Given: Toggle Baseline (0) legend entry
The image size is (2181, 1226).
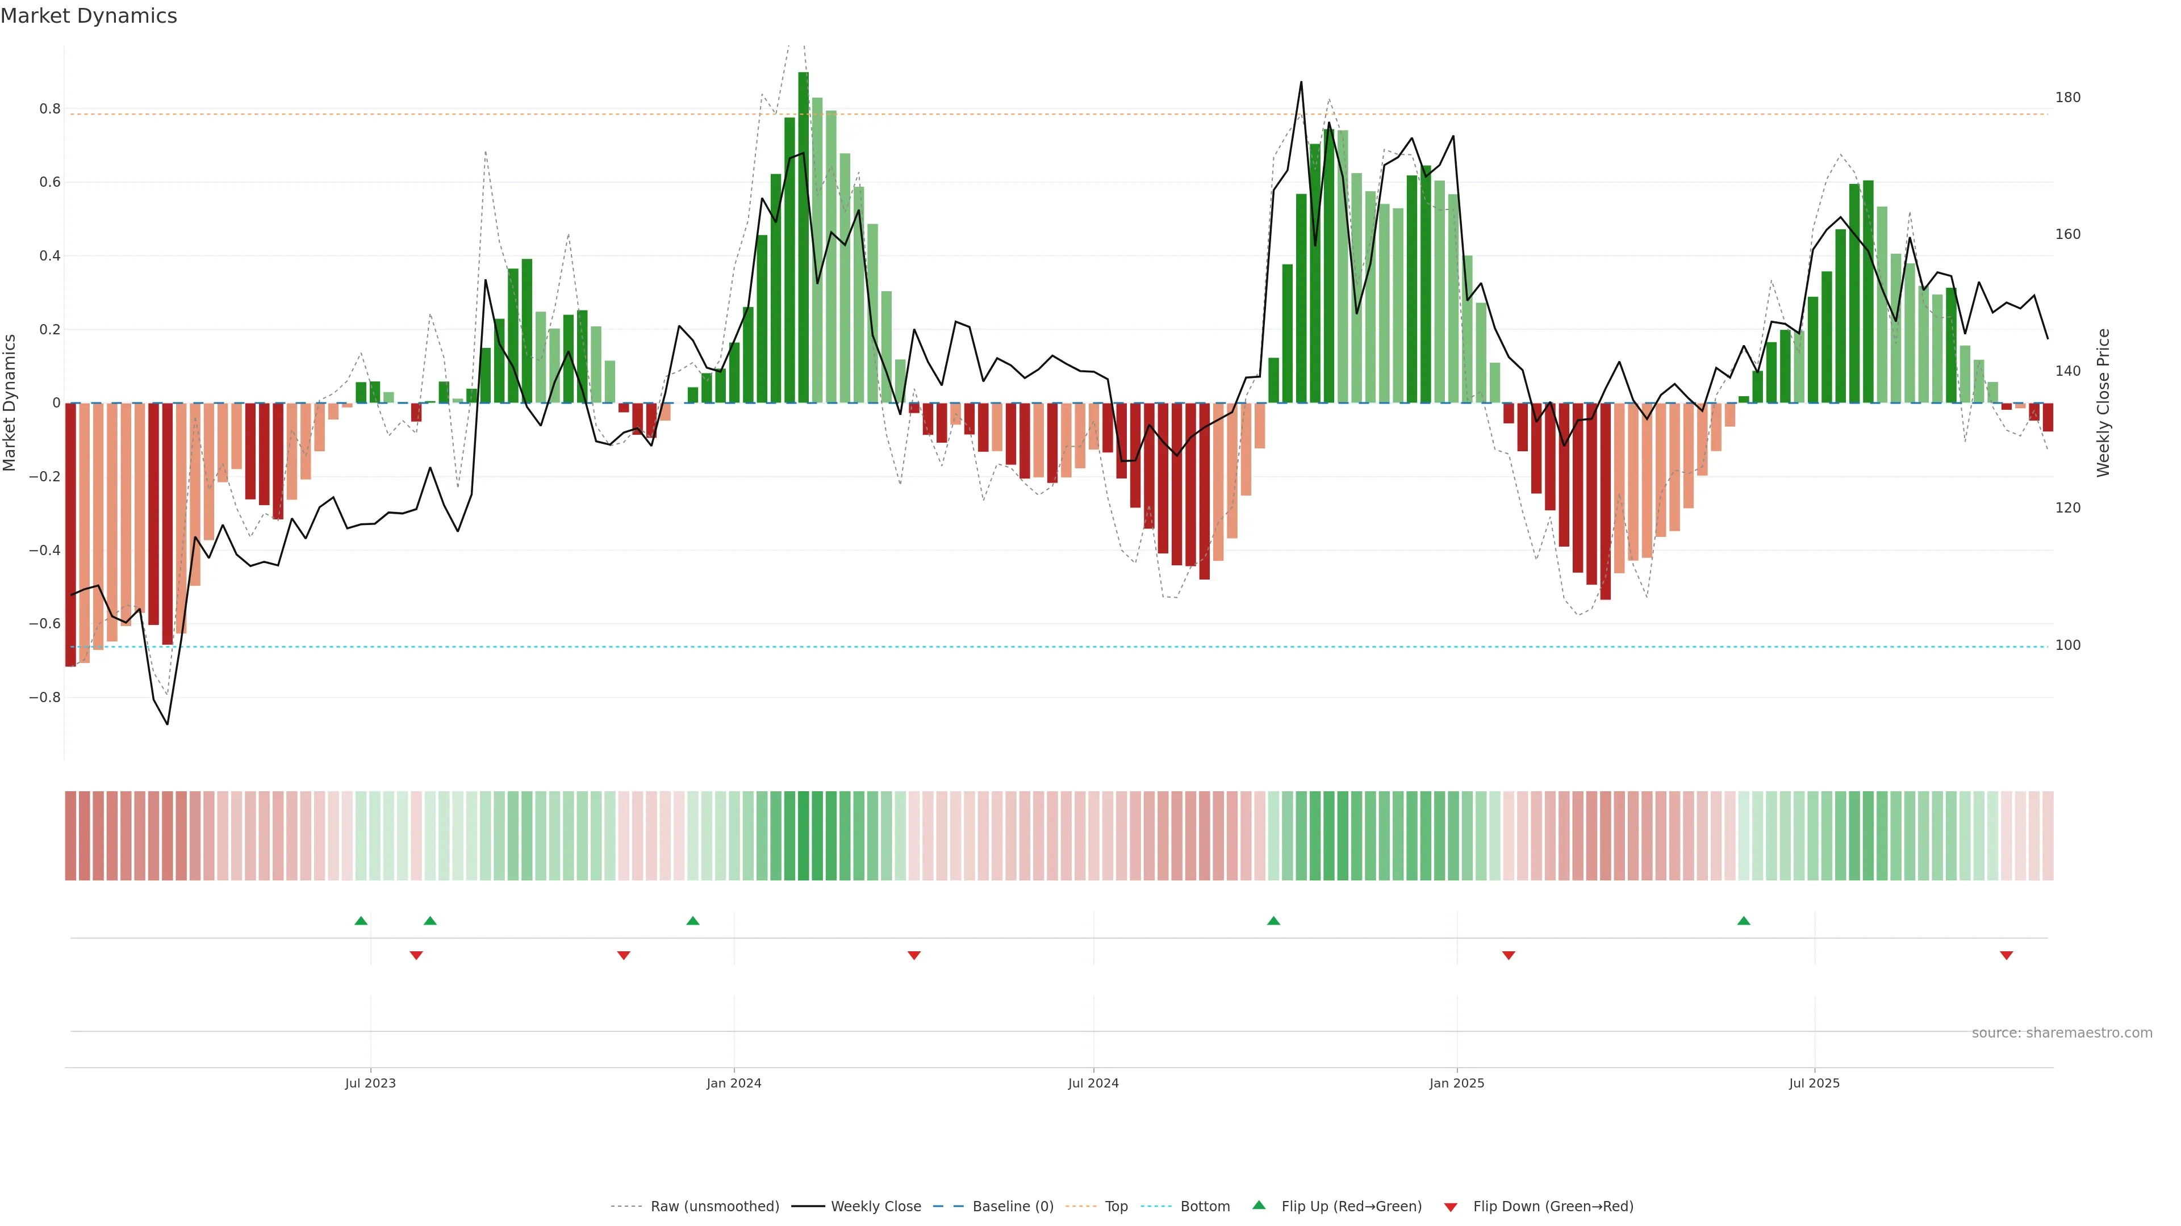Looking at the screenshot, I should [x=1013, y=1207].
